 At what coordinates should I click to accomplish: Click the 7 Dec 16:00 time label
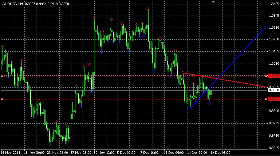[x=149, y=153]
